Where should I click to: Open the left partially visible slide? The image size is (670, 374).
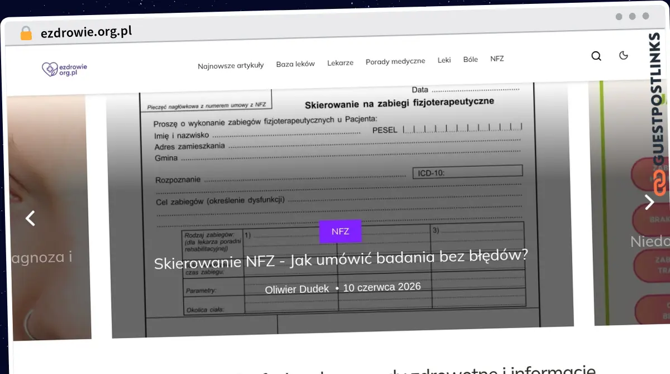pos(49,218)
